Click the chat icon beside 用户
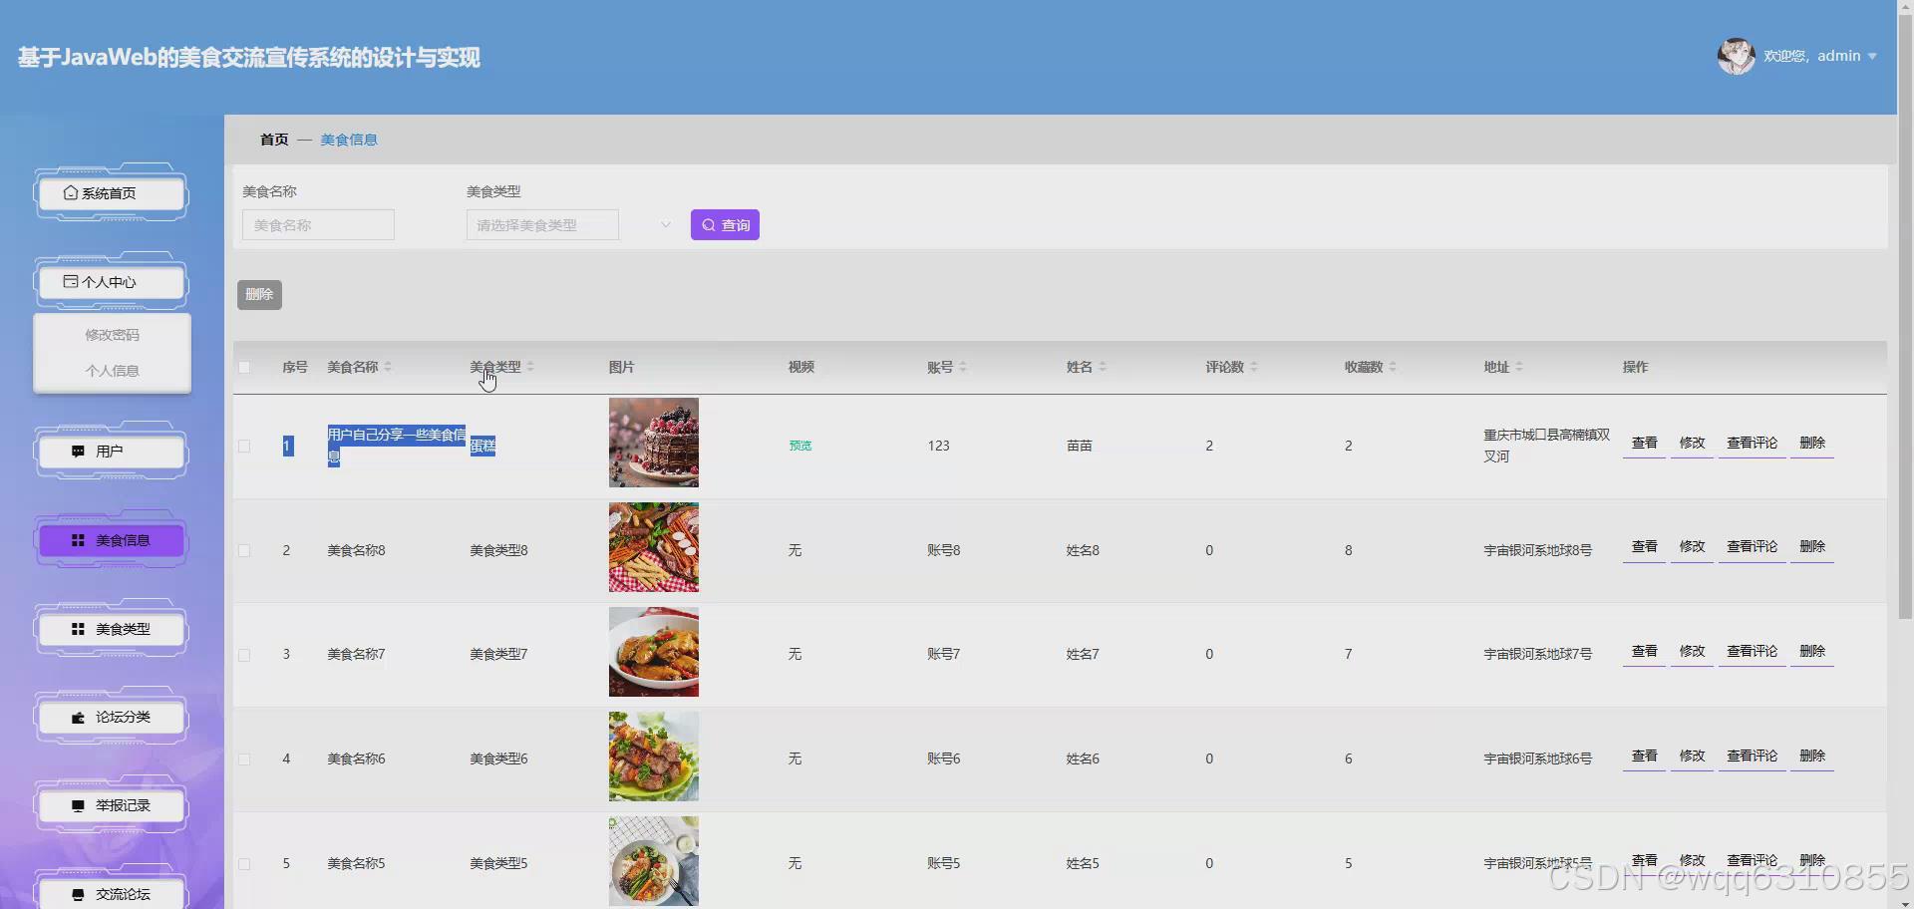The width and height of the screenshot is (1914, 909). pyautogui.click(x=78, y=452)
